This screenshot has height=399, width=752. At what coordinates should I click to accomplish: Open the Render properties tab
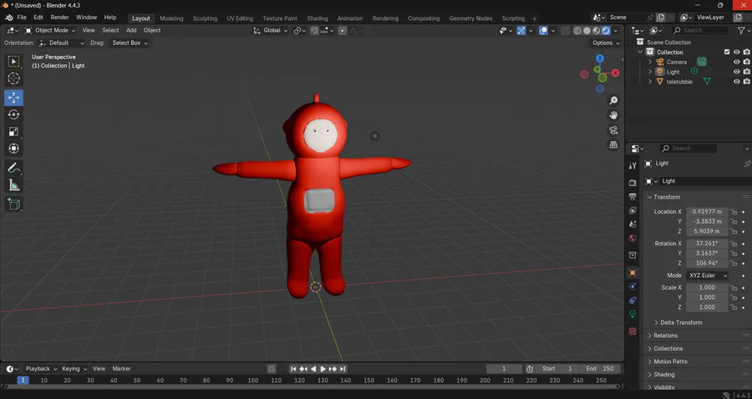(633, 183)
